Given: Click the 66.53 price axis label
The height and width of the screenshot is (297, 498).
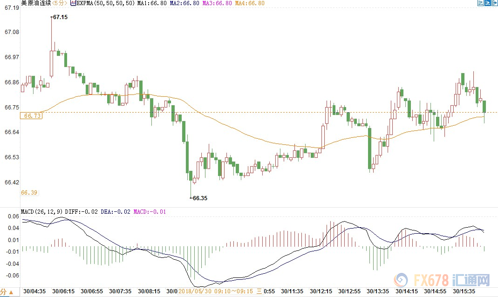Looking at the screenshot, I should pos(12,157).
